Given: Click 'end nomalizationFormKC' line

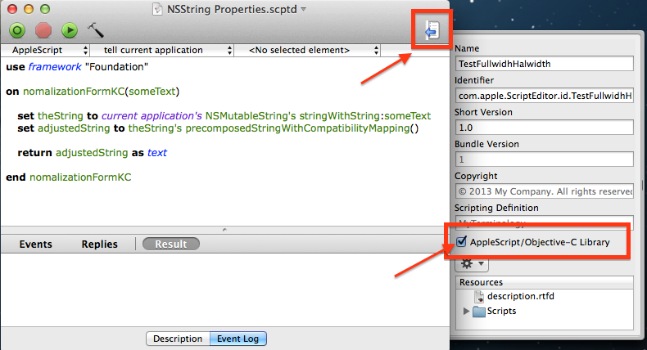Looking at the screenshot, I should pos(69,177).
